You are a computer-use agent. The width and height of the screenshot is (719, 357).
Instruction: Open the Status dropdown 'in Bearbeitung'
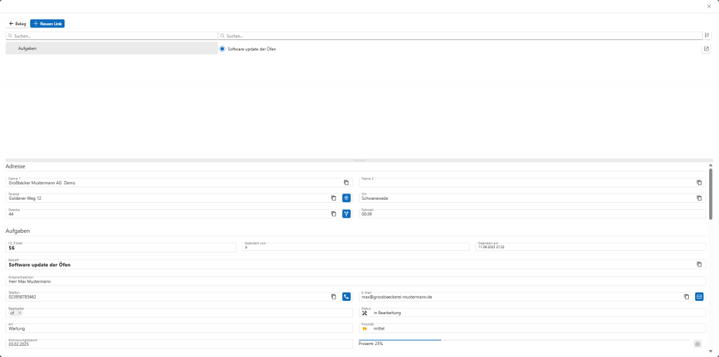click(x=532, y=313)
